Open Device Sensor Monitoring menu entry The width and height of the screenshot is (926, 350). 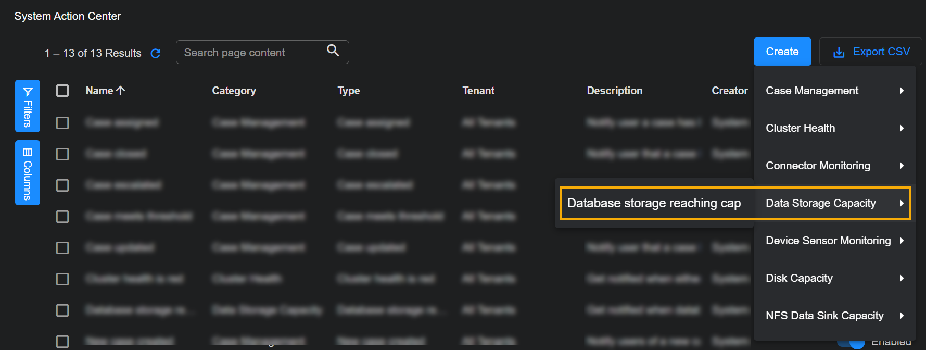tap(828, 241)
